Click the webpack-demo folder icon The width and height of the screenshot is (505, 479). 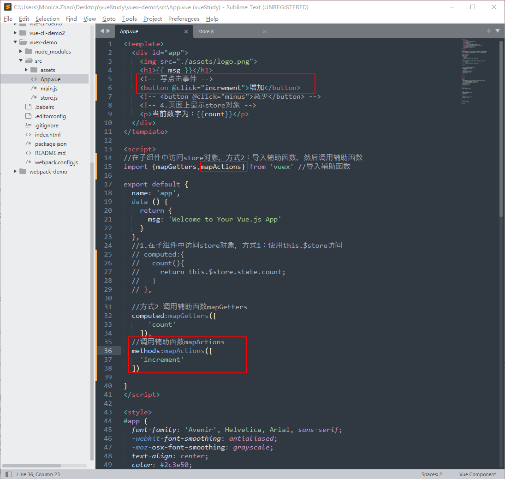[23, 172]
